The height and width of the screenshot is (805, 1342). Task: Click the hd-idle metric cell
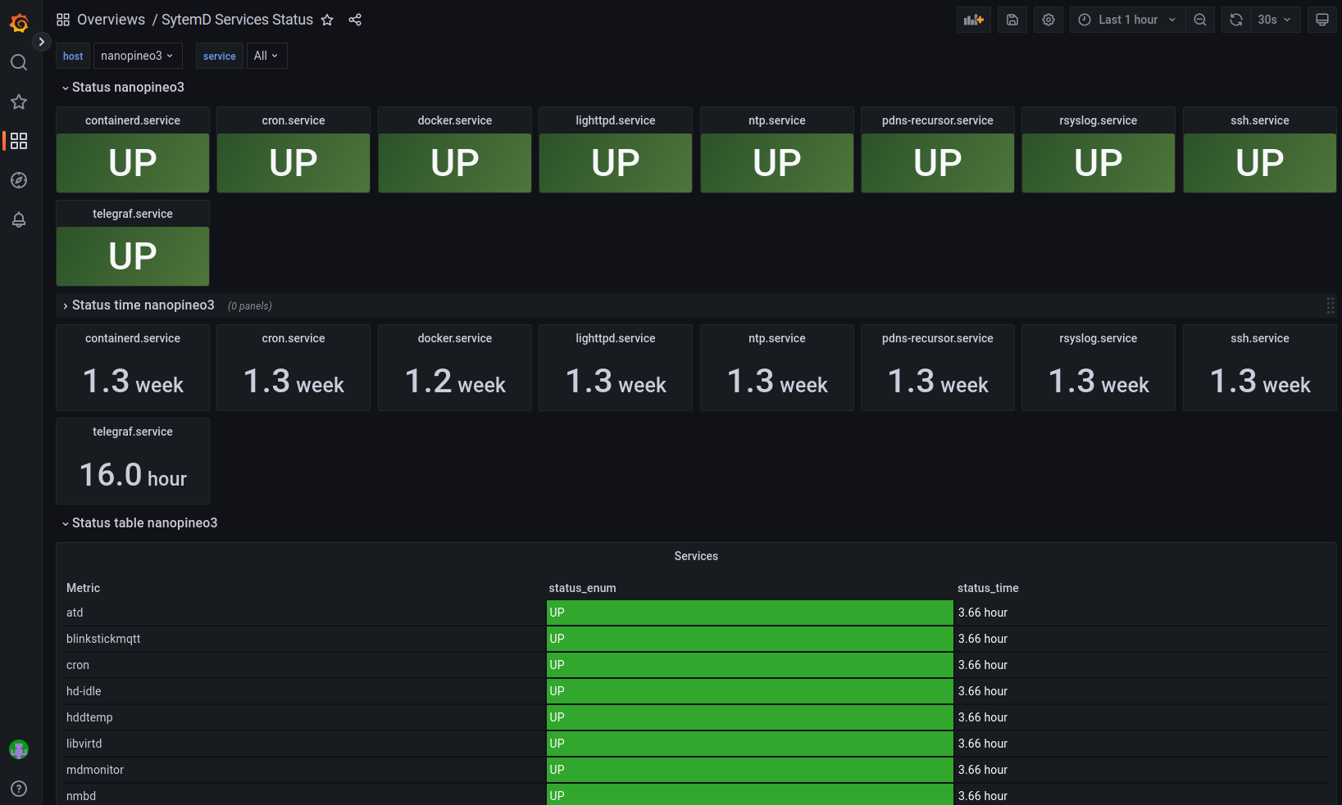(x=304, y=691)
